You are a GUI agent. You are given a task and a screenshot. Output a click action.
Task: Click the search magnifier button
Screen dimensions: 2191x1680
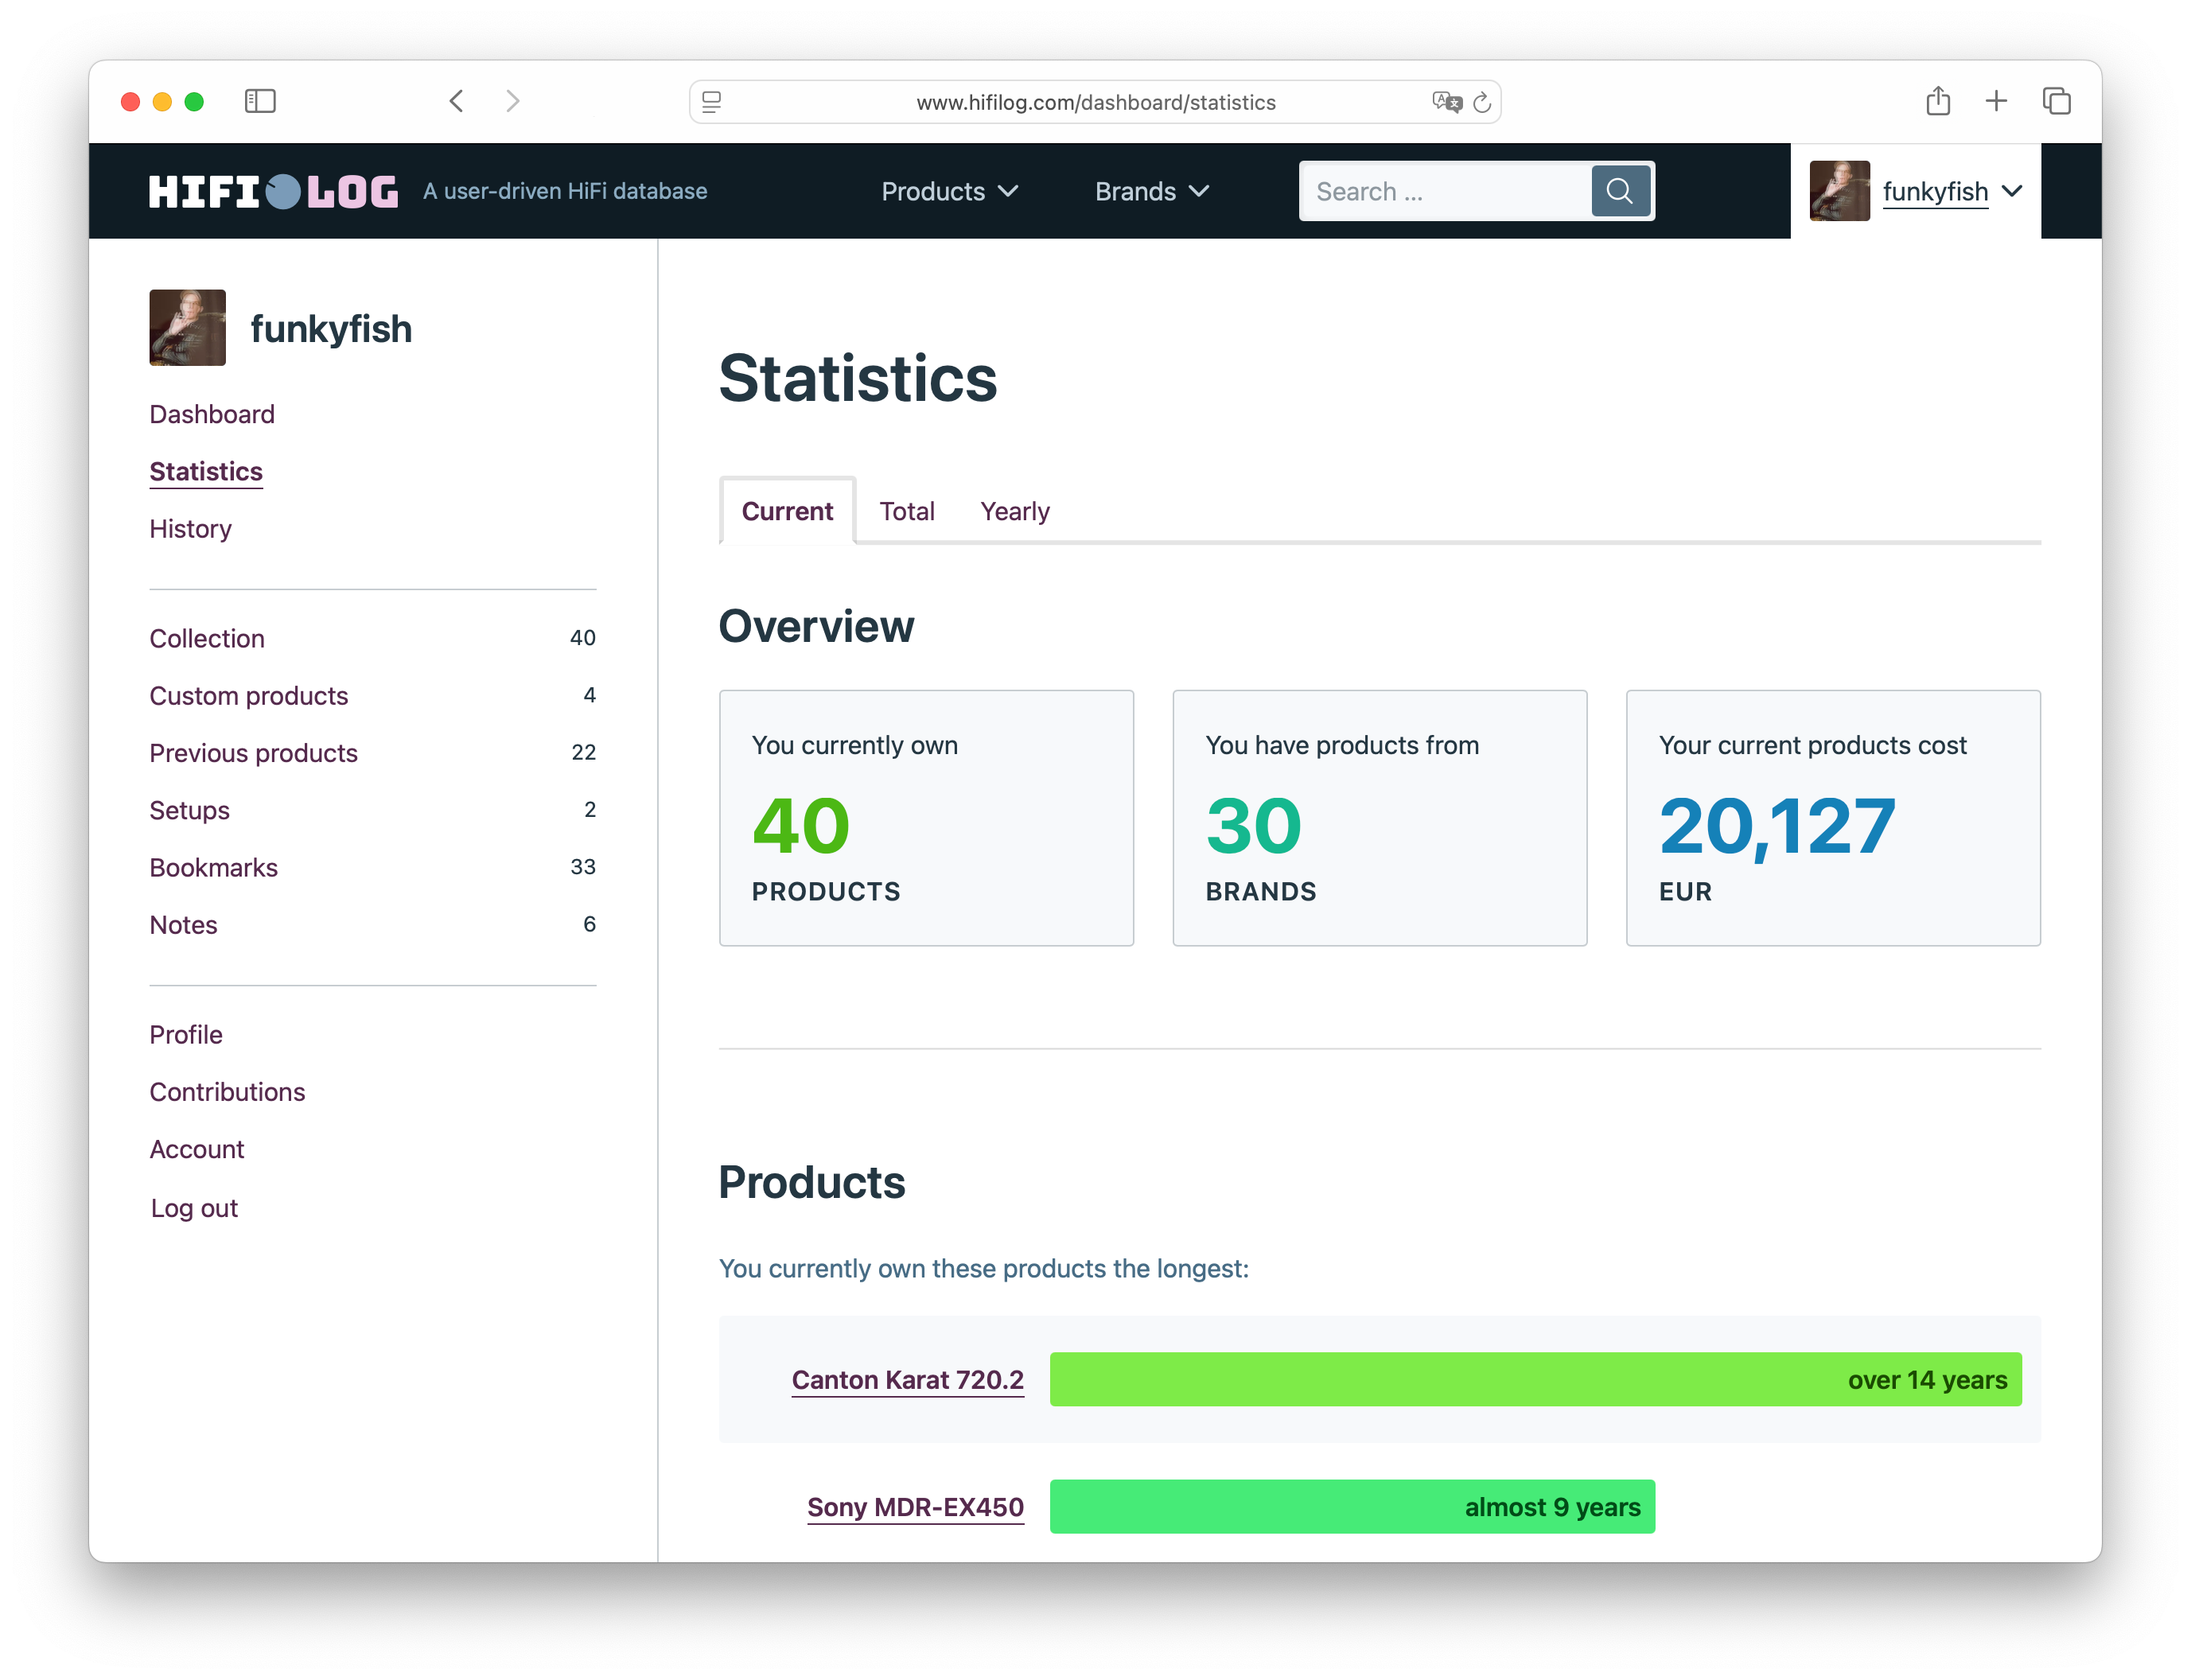pyautogui.click(x=1620, y=191)
